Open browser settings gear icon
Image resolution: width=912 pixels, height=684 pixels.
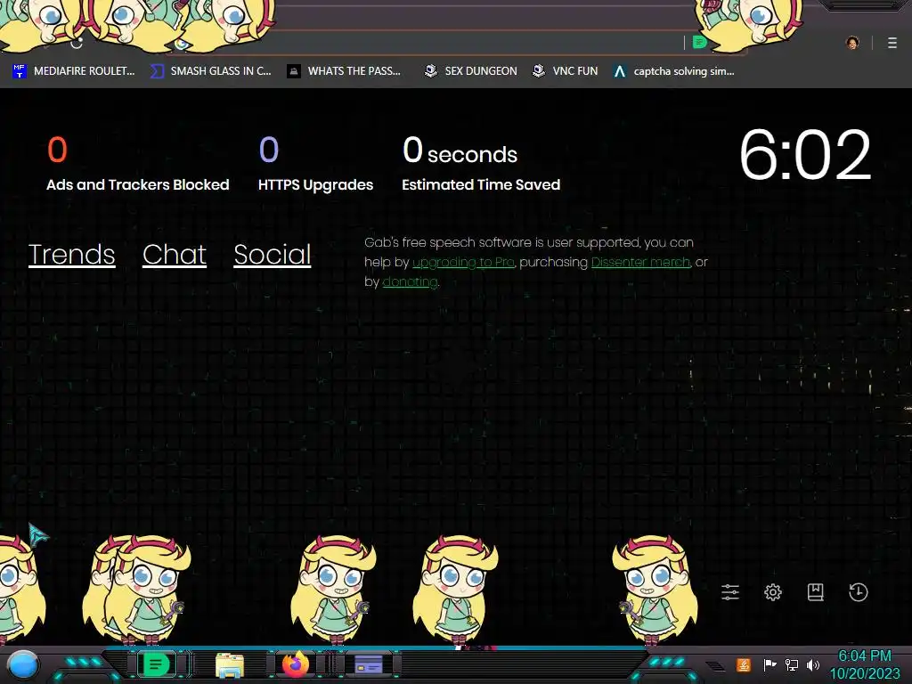click(772, 592)
